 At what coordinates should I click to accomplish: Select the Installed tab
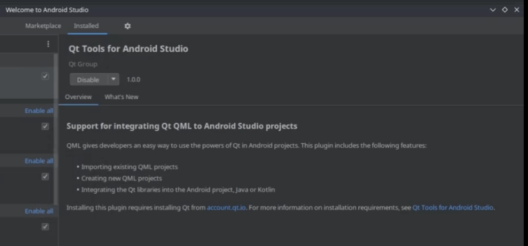(x=86, y=26)
